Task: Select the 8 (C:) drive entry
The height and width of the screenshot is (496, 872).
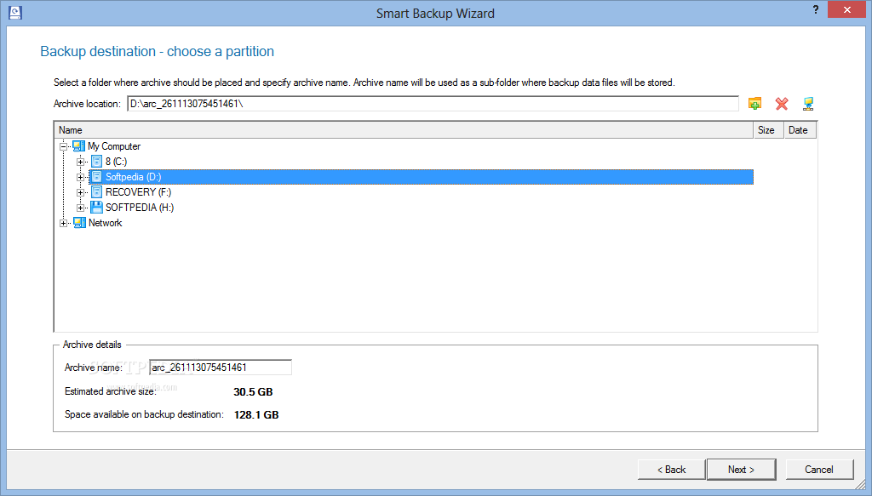Action: (116, 162)
